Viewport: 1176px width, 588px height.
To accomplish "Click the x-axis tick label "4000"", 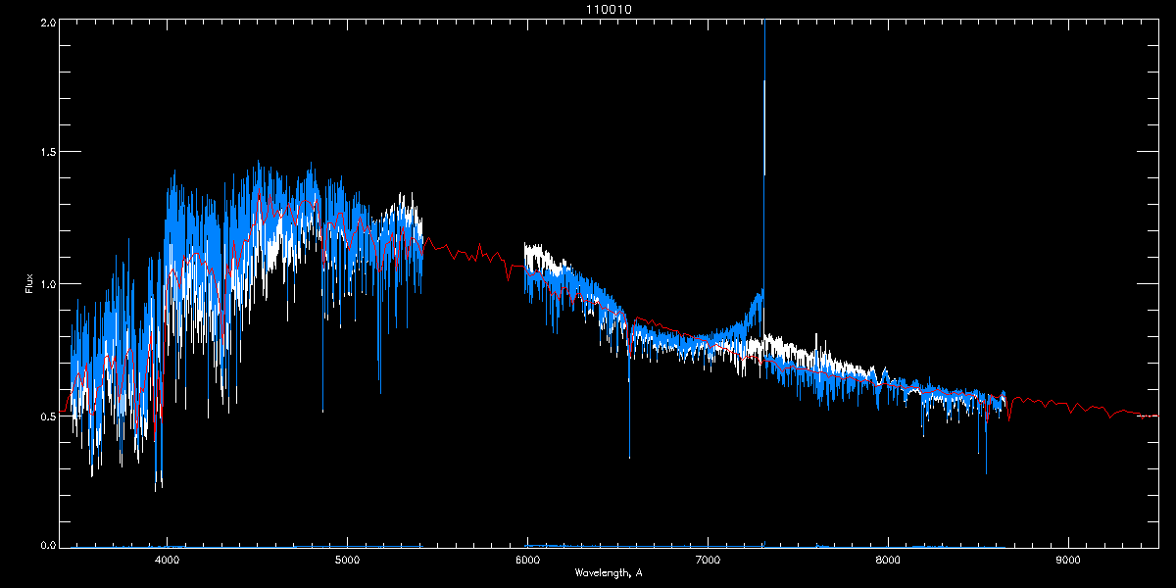I will 167,561.
